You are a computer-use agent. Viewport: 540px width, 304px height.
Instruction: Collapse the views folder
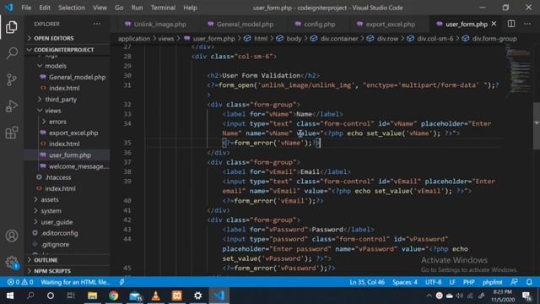(x=52, y=111)
